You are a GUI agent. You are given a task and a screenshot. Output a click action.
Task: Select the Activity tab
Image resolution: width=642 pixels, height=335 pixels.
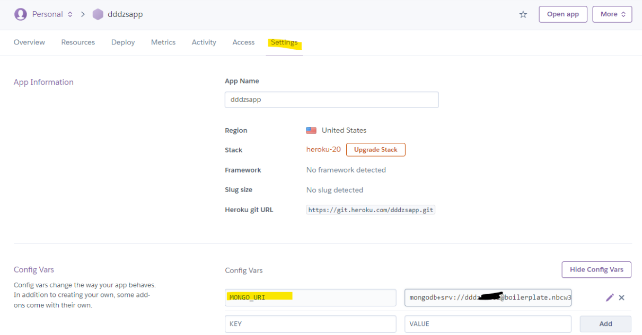click(204, 42)
